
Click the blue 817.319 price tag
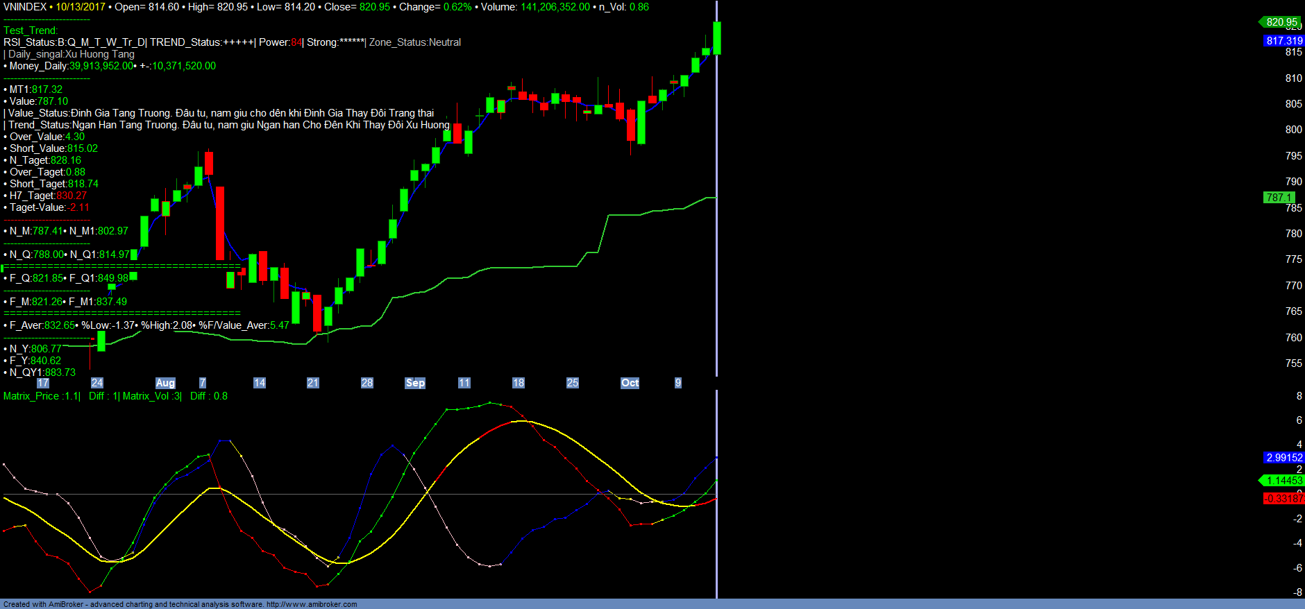pyautogui.click(x=1283, y=41)
